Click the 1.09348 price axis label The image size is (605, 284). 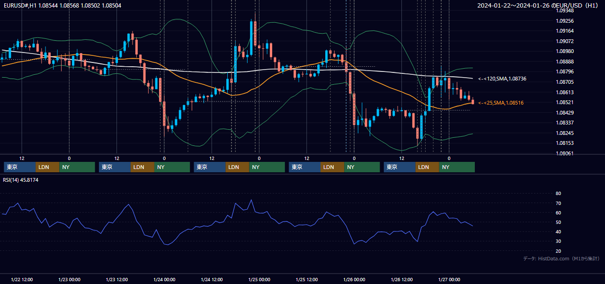point(565,10)
